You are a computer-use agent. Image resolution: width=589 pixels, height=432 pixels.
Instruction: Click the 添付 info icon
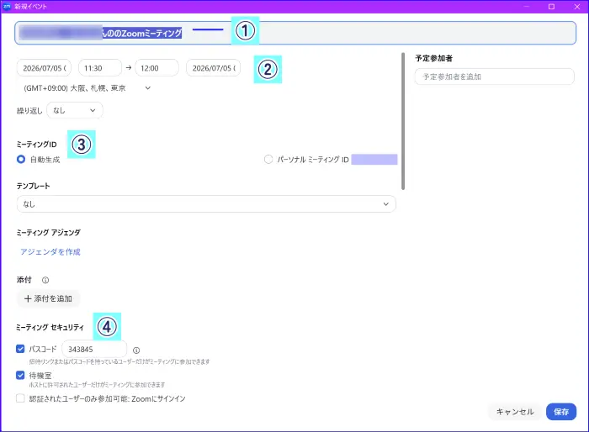pyautogui.click(x=45, y=280)
